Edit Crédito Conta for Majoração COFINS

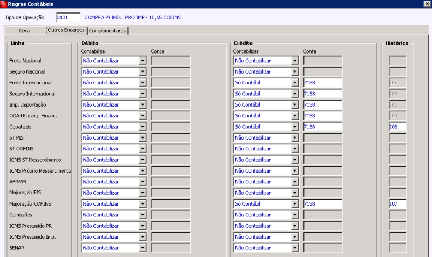322,204
